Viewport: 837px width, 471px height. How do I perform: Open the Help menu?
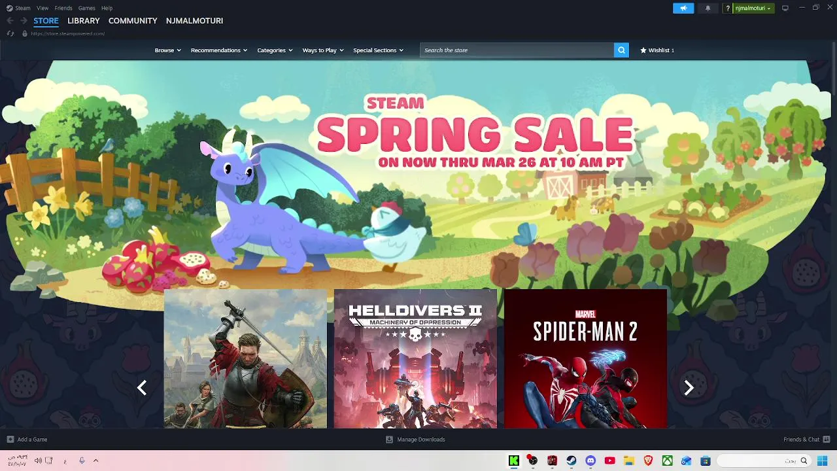click(107, 8)
